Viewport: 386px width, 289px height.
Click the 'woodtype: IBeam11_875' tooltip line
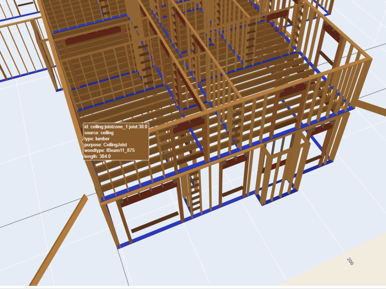pyautogui.click(x=109, y=150)
